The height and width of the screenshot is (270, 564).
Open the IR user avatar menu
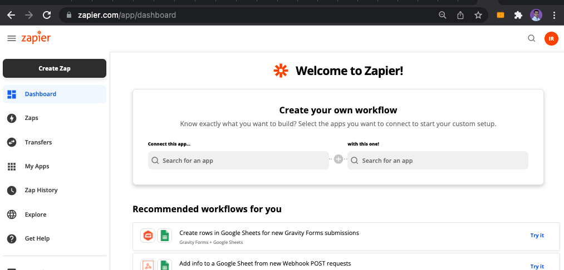point(551,38)
